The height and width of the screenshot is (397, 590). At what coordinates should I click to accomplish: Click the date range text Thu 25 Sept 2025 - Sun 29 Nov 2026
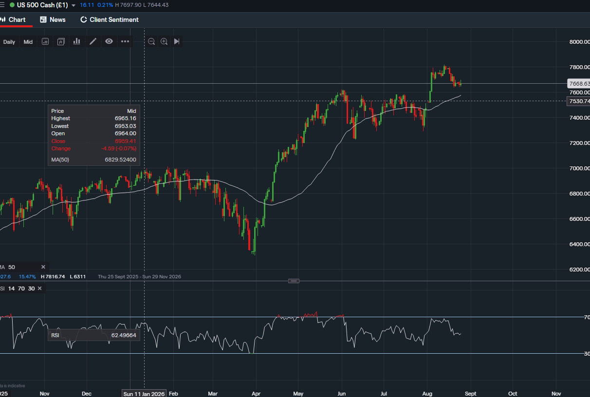click(x=139, y=276)
